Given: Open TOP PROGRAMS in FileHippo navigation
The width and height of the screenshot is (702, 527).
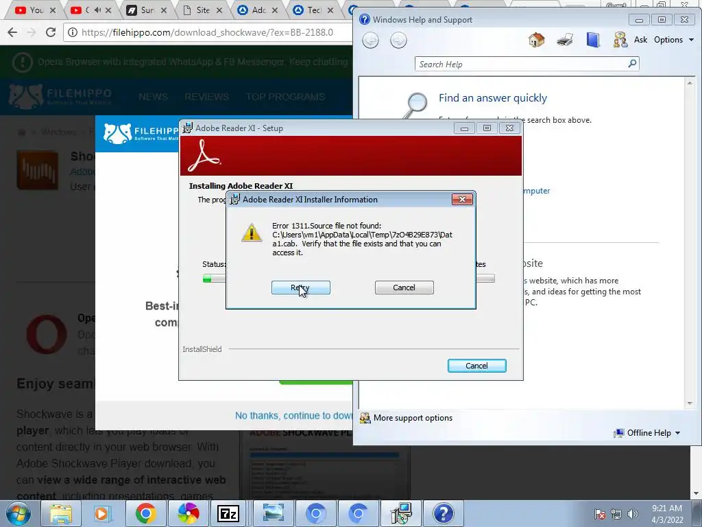Looking at the screenshot, I should point(285,97).
